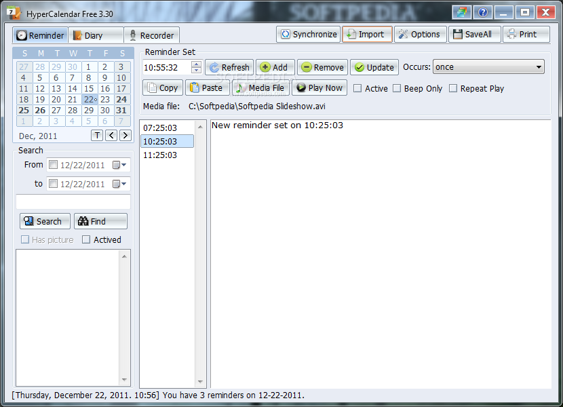
Task: Click the Search button
Action: click(45, 221)
